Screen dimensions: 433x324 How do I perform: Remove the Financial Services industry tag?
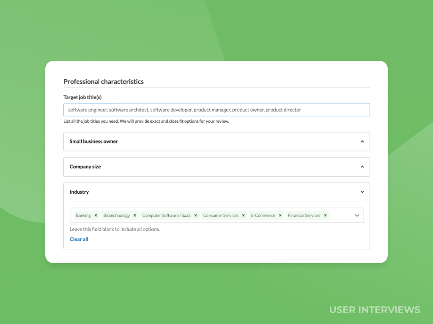click(x=325, y=215)
